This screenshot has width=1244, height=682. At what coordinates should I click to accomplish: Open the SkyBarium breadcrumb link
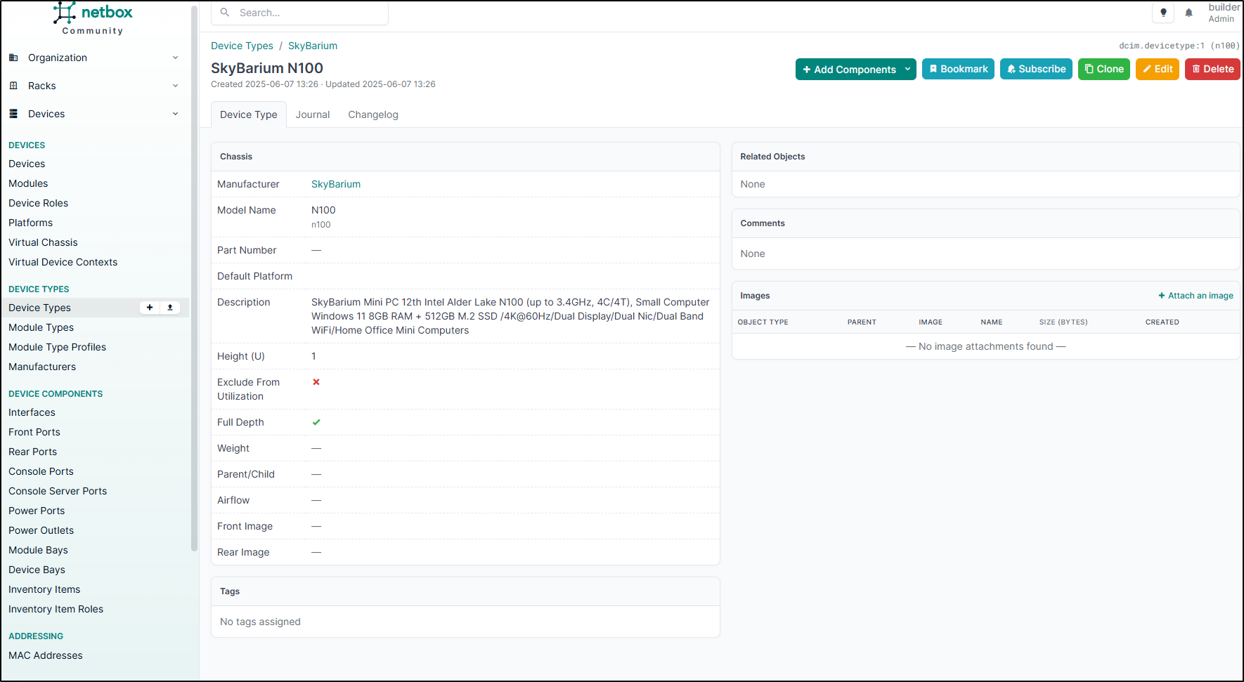click(313, 46)
